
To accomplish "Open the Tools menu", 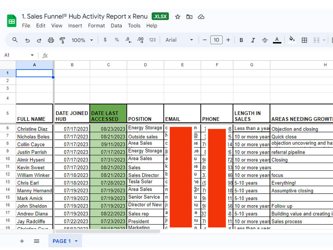I will (134, 26).
